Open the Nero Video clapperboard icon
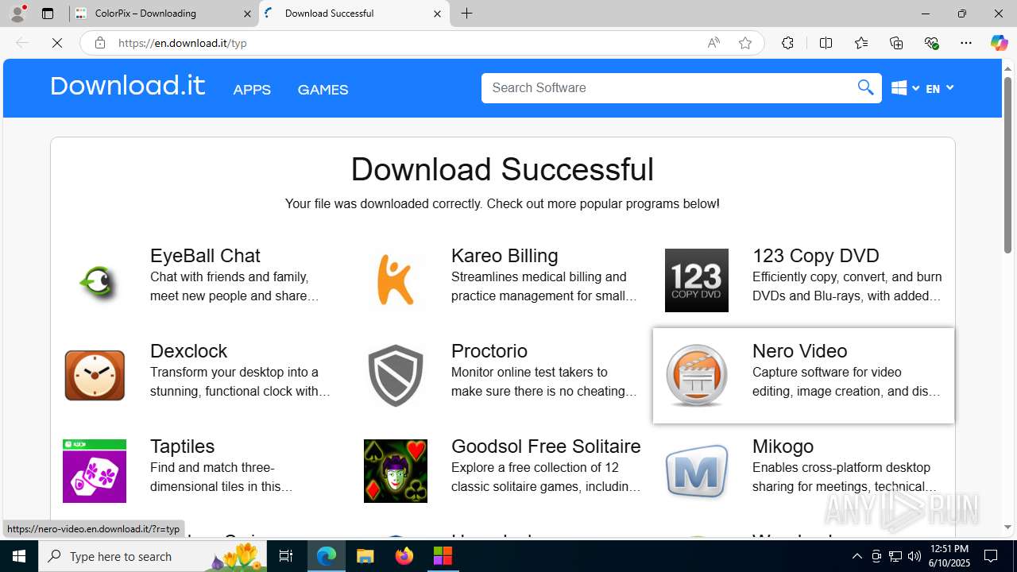Image resolution: width=1017 pixels, height=572 pixels. [697, 376]
